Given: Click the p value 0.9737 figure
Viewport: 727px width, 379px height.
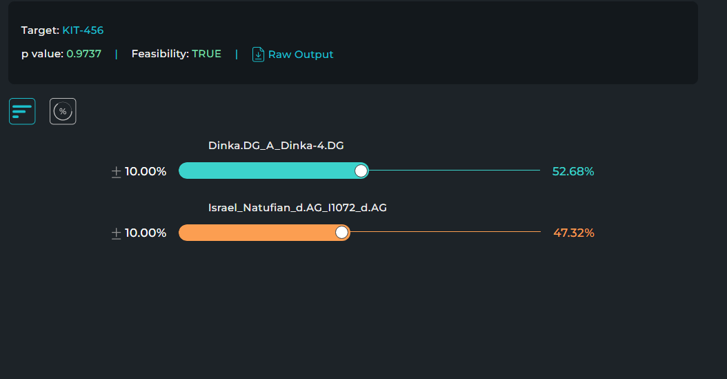Looking at the screenshot, I should point(84,54).
